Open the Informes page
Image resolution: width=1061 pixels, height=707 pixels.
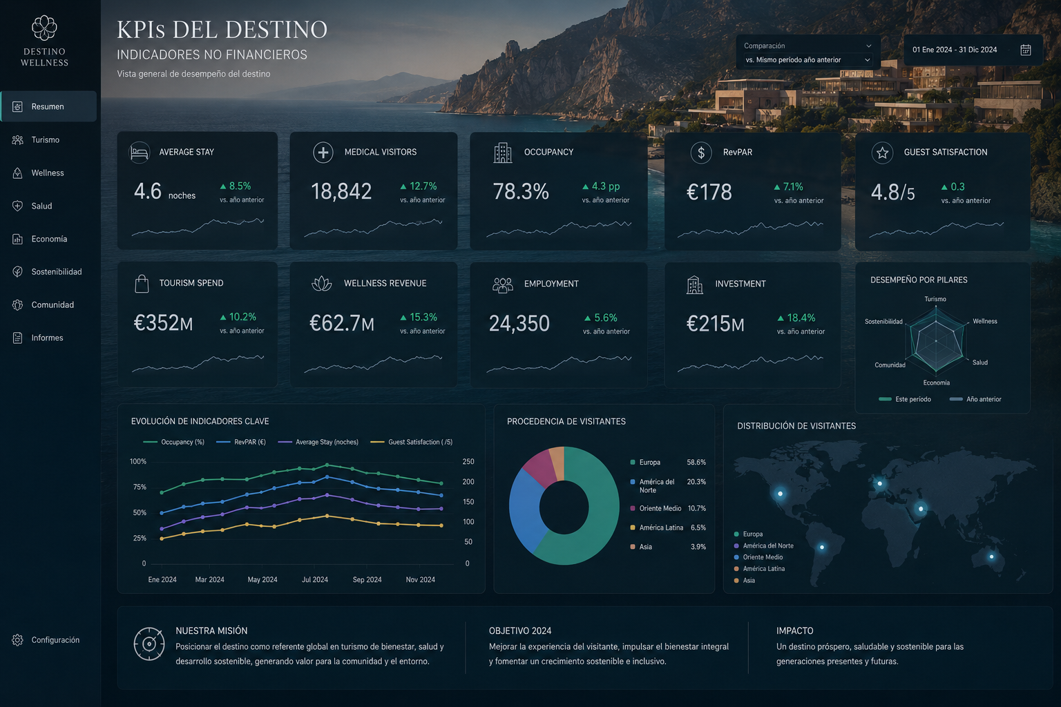48,338
